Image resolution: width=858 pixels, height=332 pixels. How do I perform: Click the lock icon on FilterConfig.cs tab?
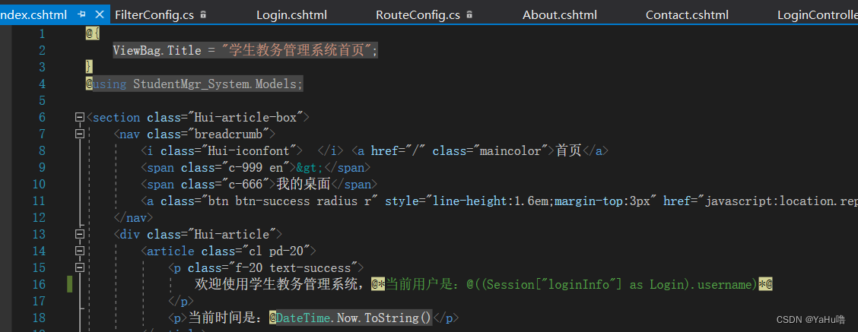204,14
